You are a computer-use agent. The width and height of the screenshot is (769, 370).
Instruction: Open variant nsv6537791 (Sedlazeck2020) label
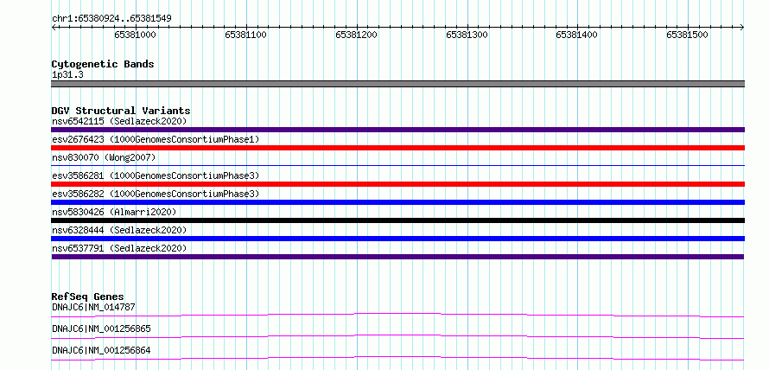tap(119, 248)
